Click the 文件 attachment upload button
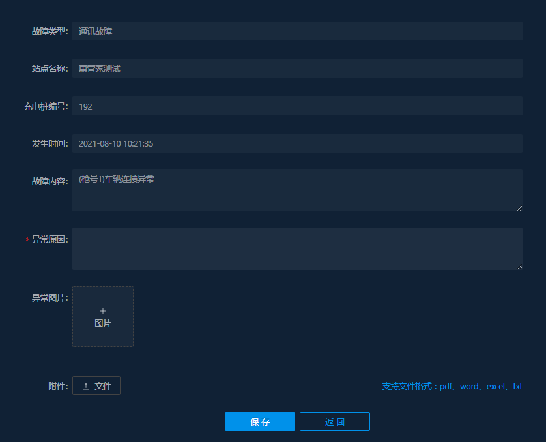This screenshot has width=546, height=442. point(96,386)
